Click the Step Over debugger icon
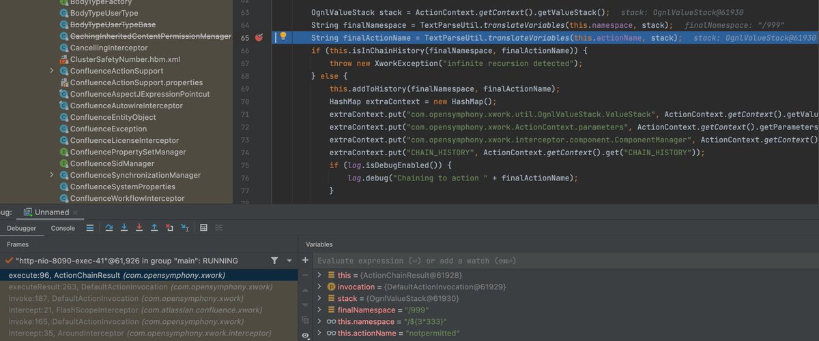Image resolution: width=819 pixels, height=341 pixels. tap(108, 228)
